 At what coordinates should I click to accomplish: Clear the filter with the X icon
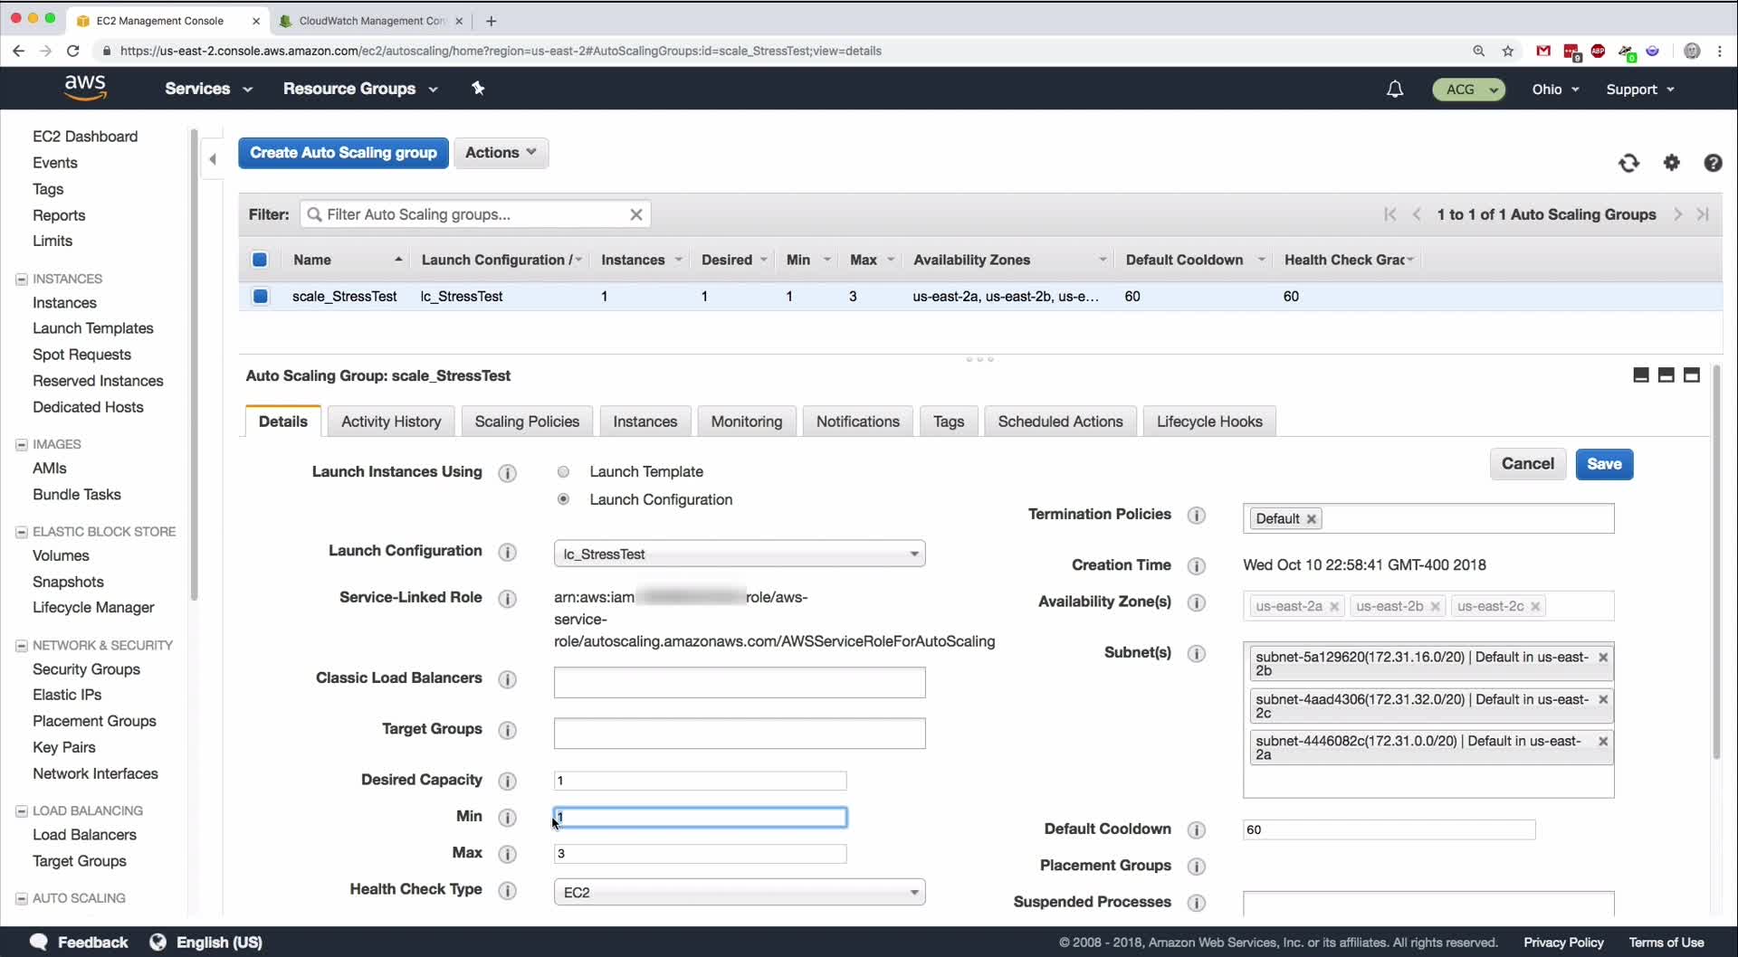[x=636, y=214]
